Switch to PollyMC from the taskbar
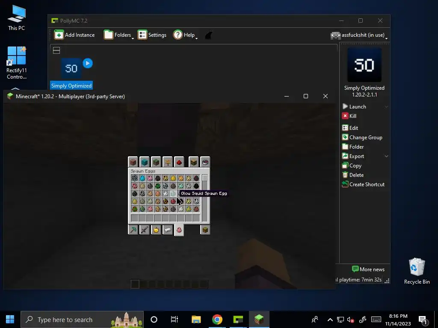This screenshot has height=328, width=438. coord(238,319)
